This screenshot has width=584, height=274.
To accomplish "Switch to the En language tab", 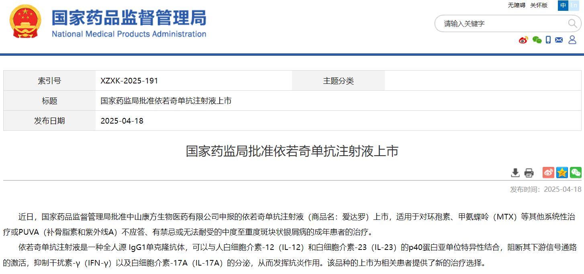I will [575, 6].
